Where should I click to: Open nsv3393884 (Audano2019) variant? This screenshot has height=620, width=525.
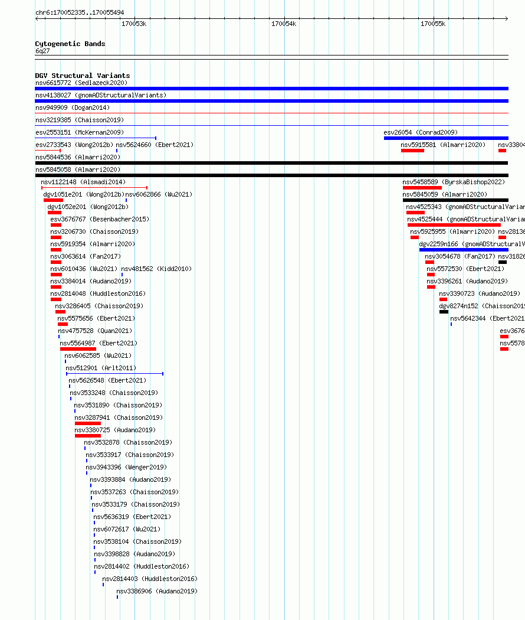click(130, 479)
